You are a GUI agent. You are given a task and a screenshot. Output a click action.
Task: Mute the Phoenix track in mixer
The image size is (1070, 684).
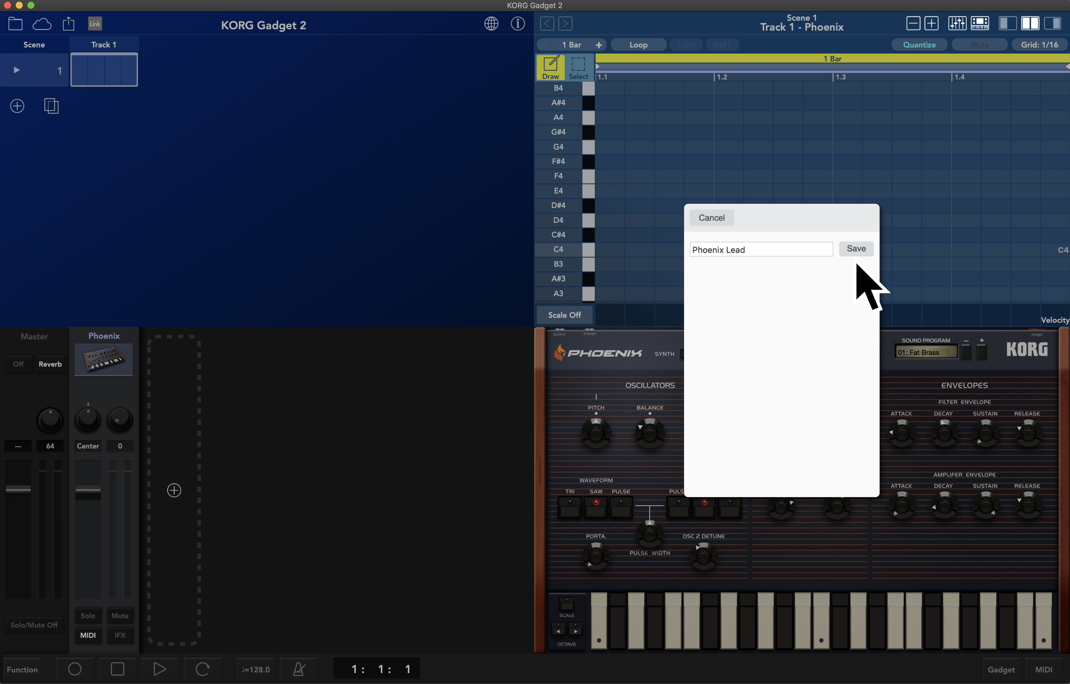click(x=120, y=616)
